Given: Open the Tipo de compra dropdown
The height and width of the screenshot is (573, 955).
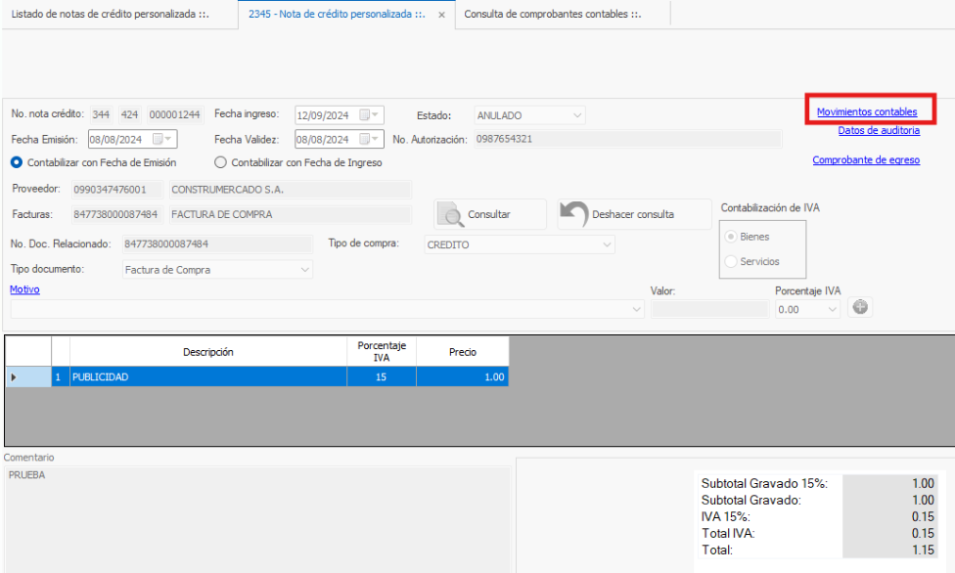Looking at the screenshot, I should (607, 245).
